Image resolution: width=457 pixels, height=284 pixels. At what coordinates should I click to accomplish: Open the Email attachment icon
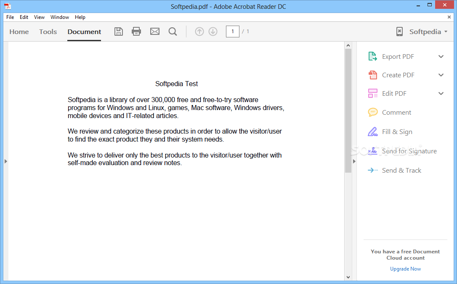pos(154,31)
